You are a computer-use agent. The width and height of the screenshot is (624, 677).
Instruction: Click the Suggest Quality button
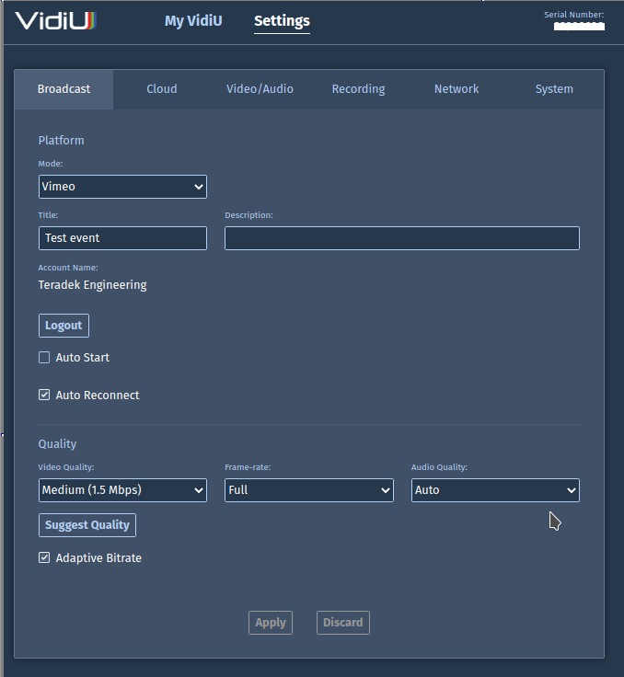point(87,525)
